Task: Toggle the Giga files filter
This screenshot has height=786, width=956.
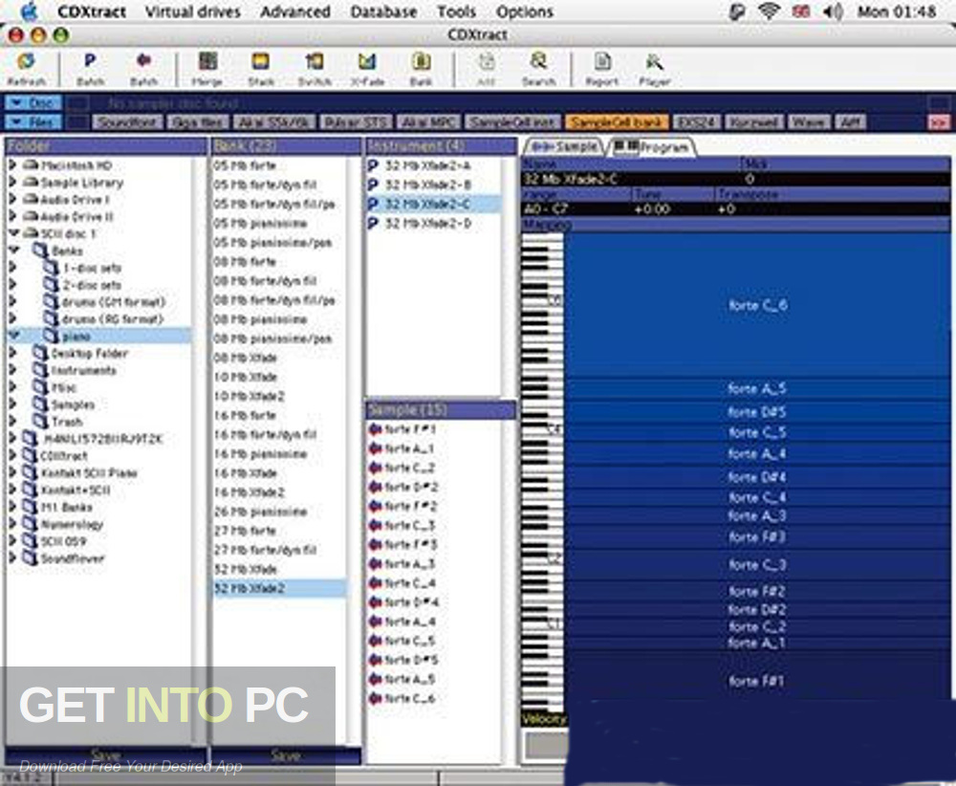Action: pos(199,122)
